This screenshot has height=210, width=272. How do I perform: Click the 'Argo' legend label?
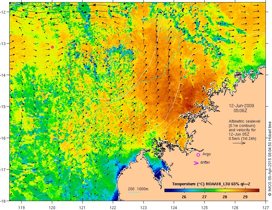(206, 154)
